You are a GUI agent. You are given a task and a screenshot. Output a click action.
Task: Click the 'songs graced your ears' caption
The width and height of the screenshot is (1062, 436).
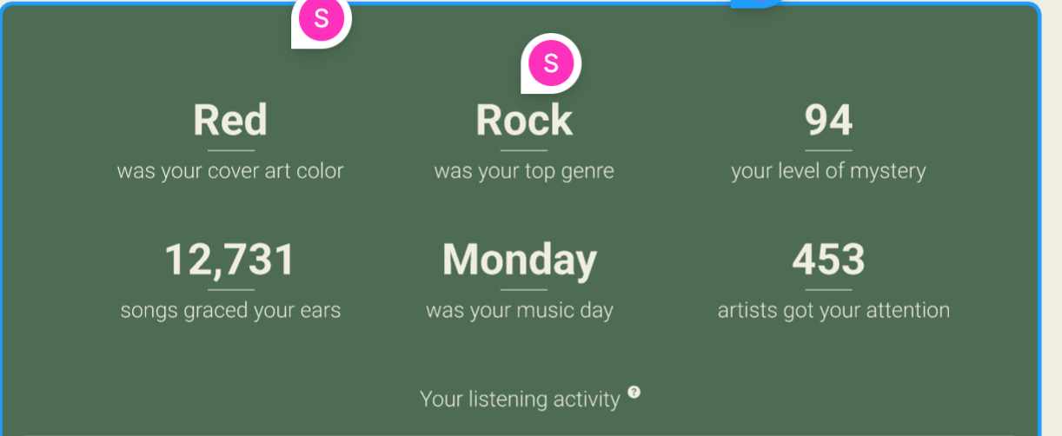click(x=230, y=310)
